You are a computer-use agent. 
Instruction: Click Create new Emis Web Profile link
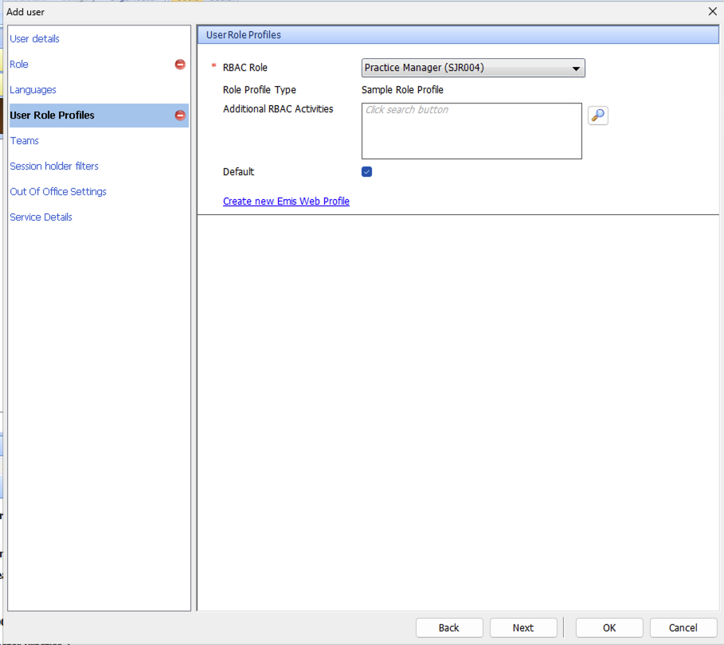click(x=286, y=201)
